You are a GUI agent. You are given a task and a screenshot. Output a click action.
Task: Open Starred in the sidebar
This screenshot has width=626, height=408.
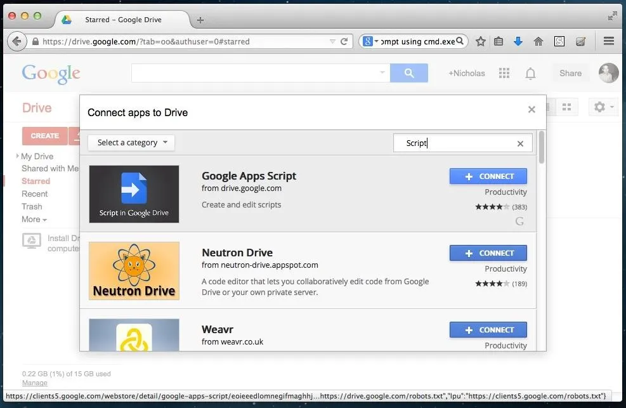click(36, 181)
